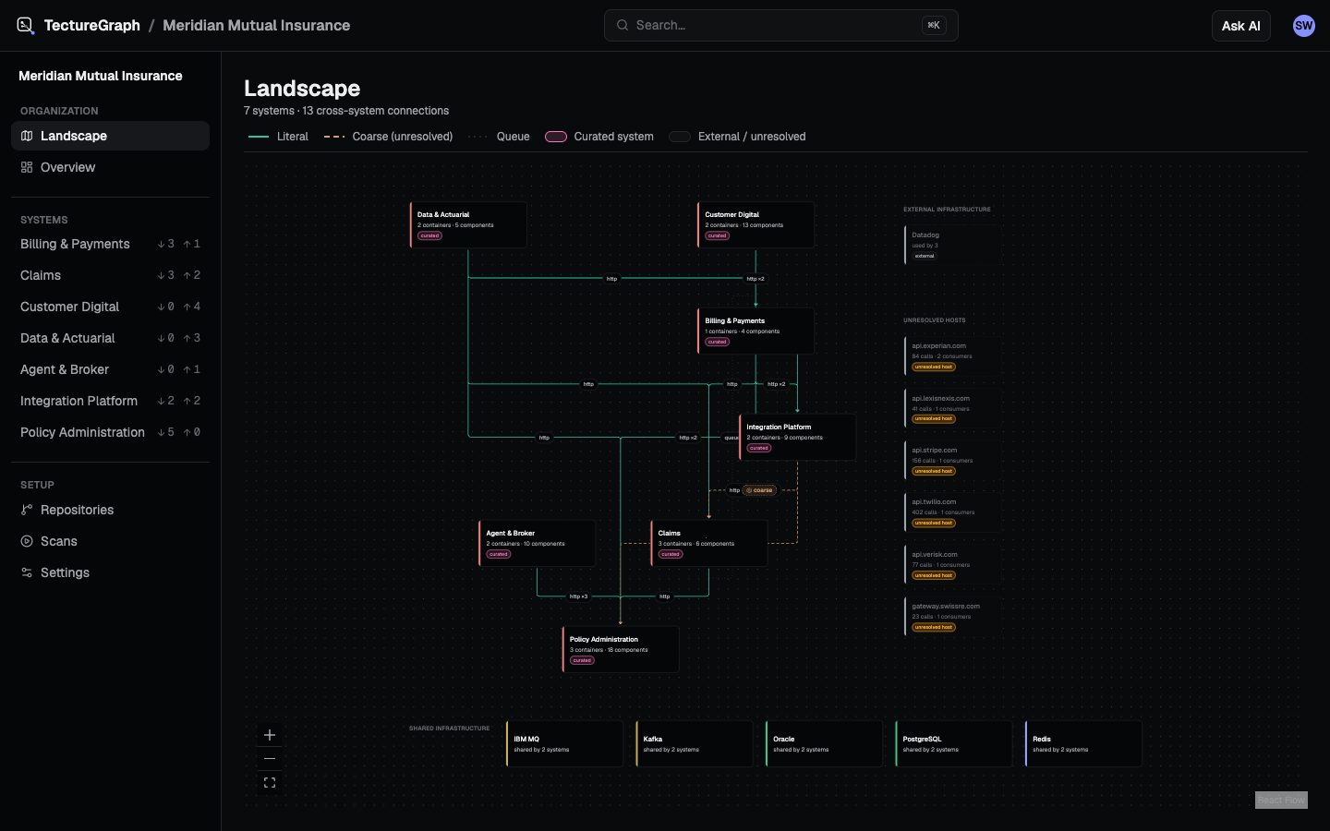Viewport: 1330px width, 831px height.
Task: Click the Overview grid icon
Action: (27, 167)
